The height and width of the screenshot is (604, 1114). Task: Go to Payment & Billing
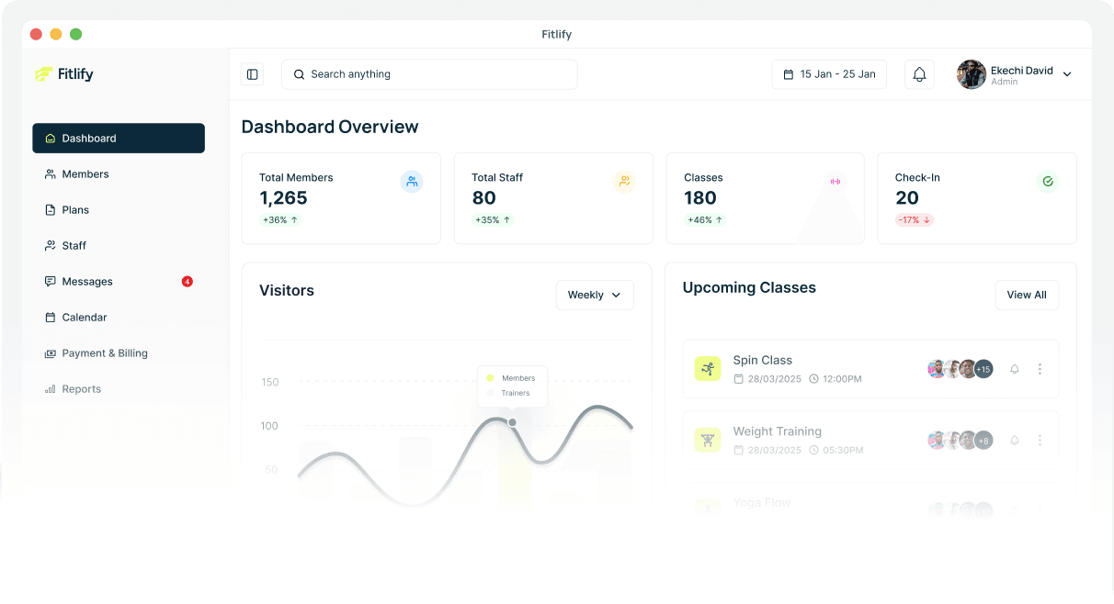click(x=105, y=352)
